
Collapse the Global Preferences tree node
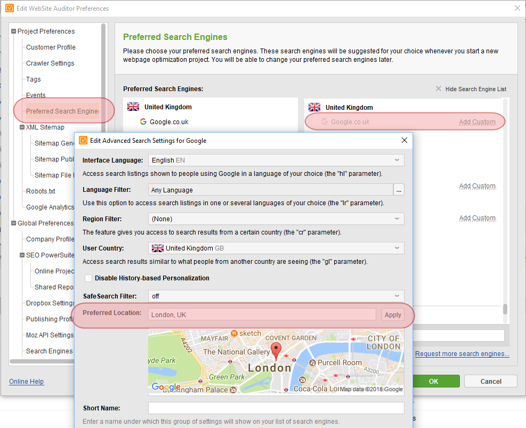[x=14, y=223]
